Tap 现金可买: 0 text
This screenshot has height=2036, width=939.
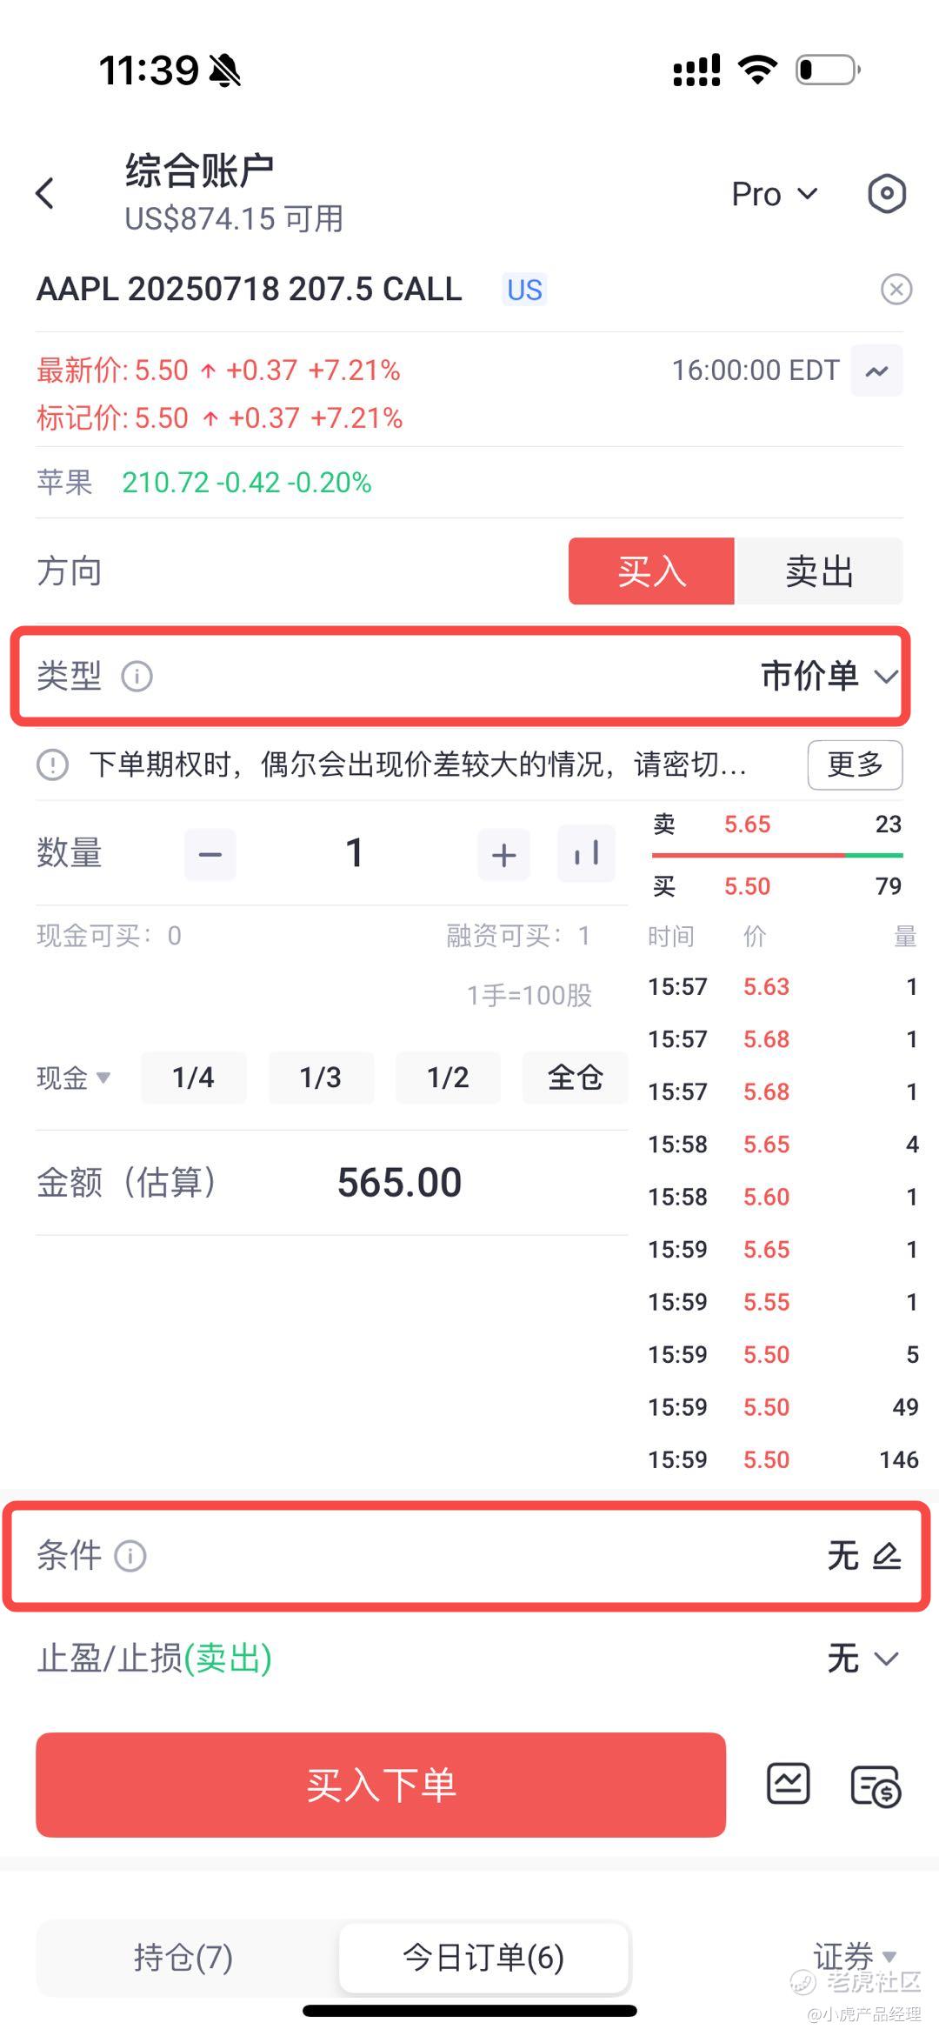click(x=109, y=936)
